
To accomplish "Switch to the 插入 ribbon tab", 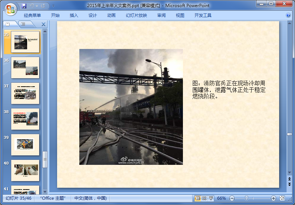I will tap(74, 15).
